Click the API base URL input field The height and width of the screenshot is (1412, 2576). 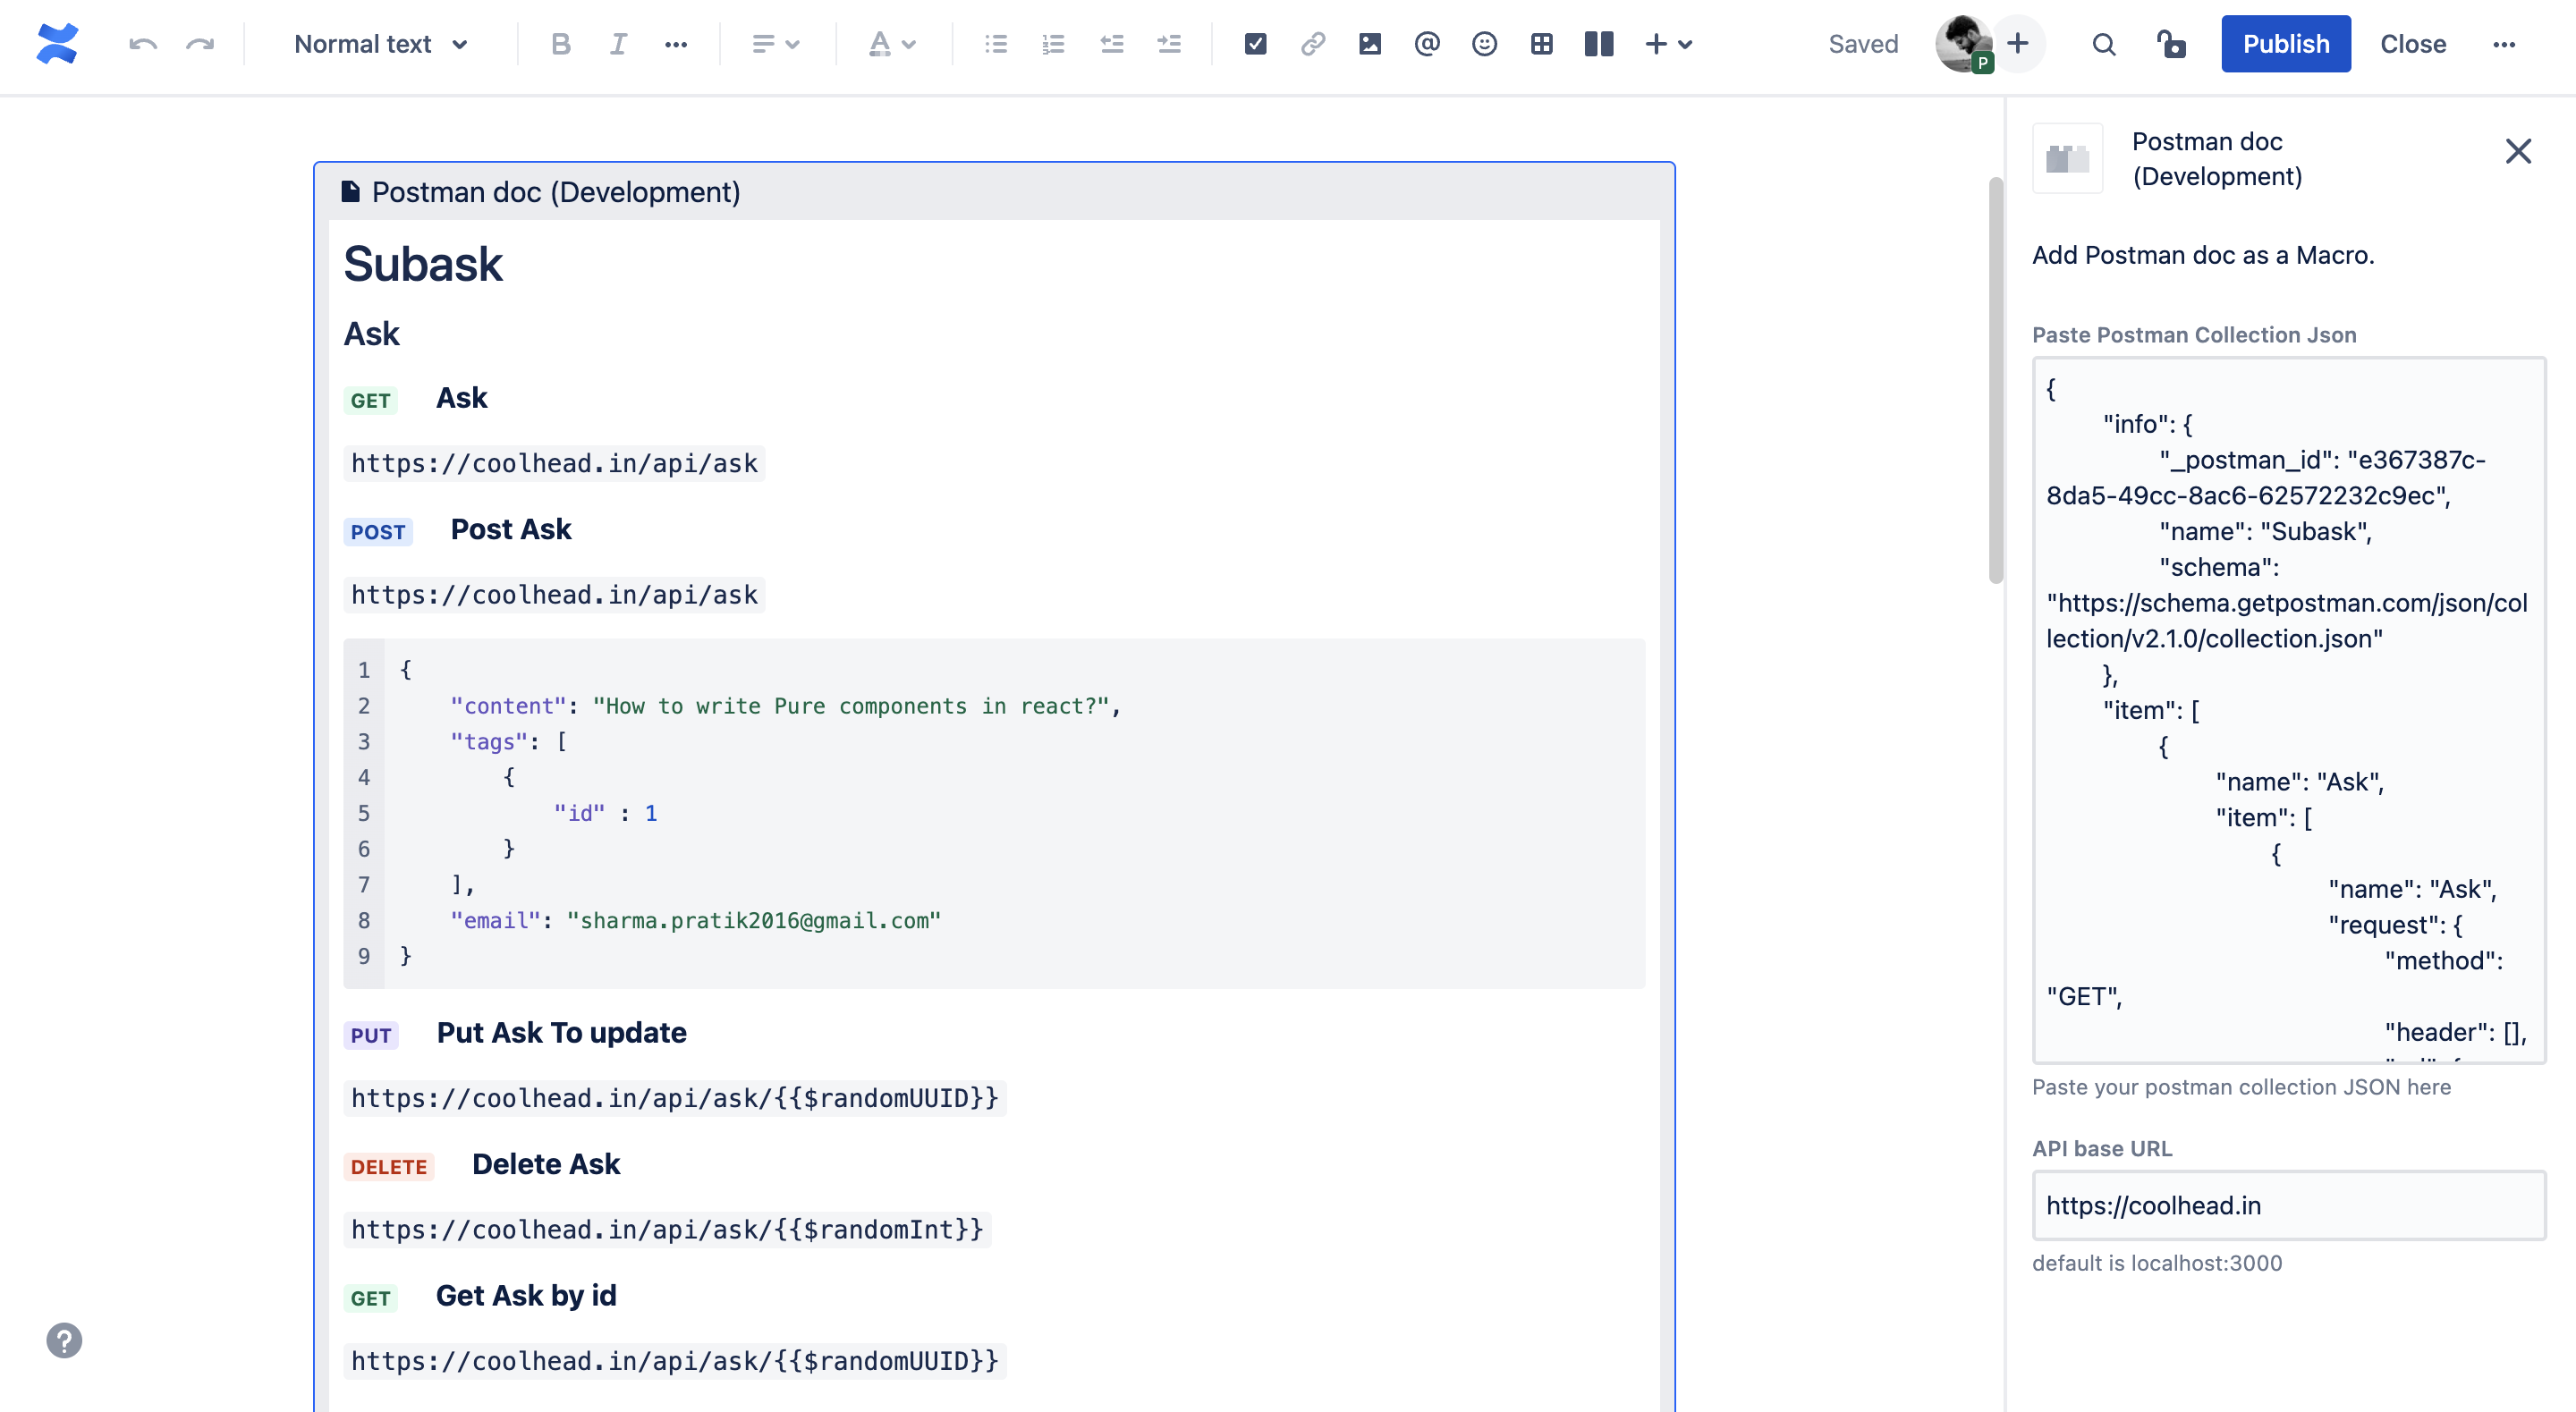[2288, 1205]
